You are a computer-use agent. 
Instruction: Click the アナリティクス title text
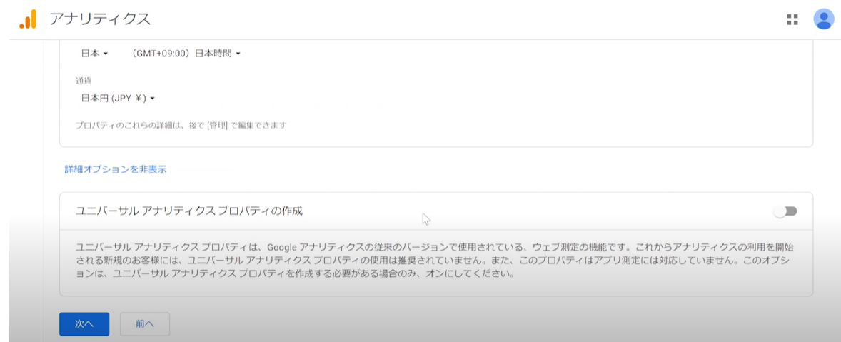pyautogui.click(x=100, y=19)
